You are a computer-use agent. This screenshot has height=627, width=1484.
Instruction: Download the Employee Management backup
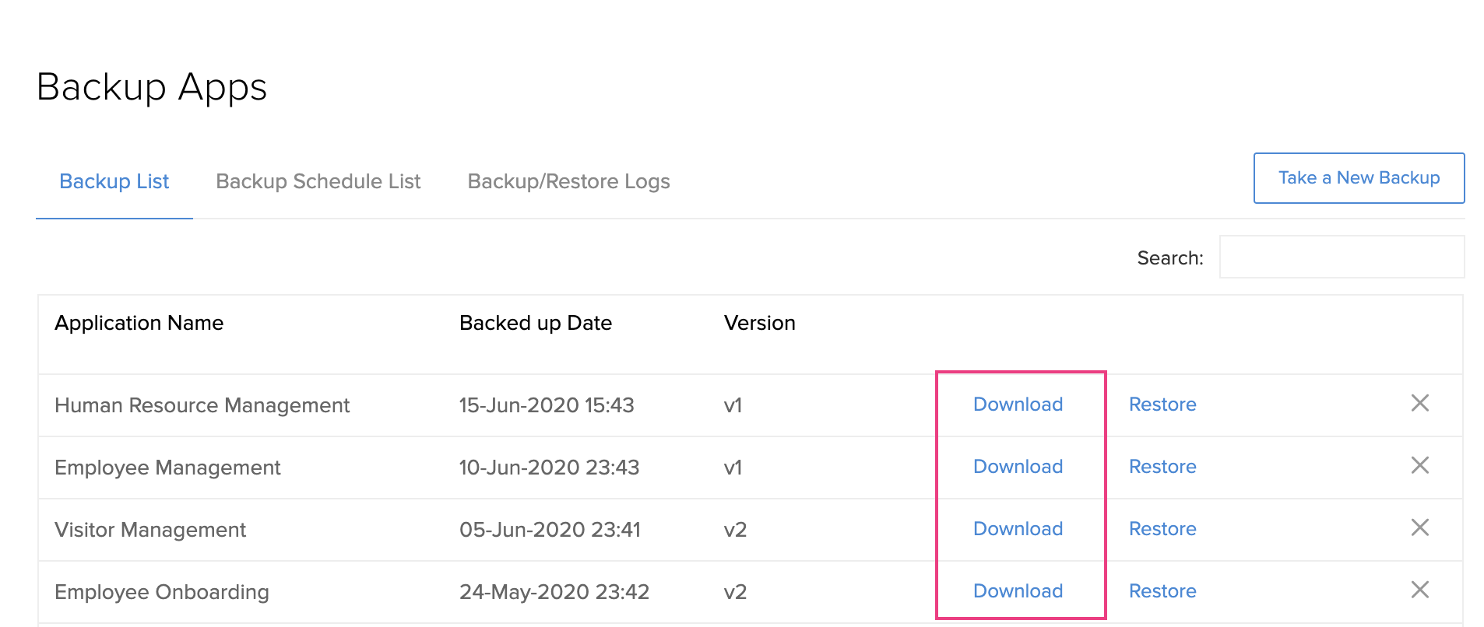(x=1018, y=466)
